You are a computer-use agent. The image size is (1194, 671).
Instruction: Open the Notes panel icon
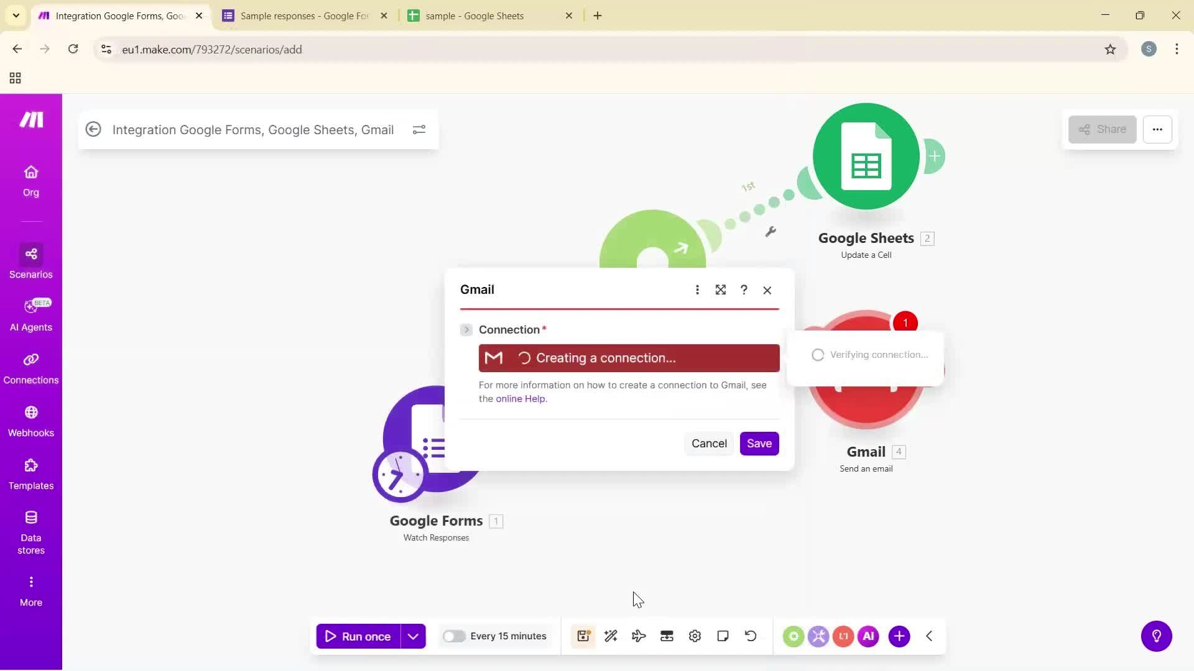[723, 636]
